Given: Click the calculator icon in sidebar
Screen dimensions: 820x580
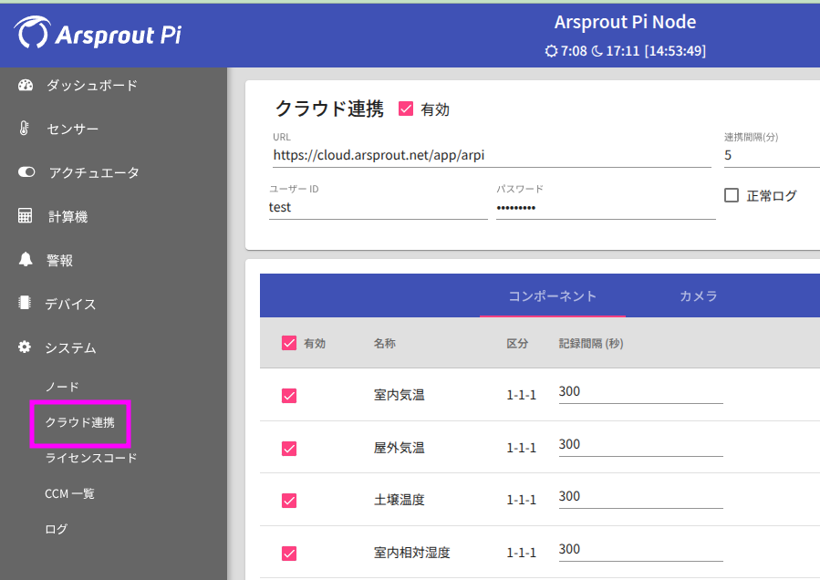Looking at the screenshot, I should 26,216.
